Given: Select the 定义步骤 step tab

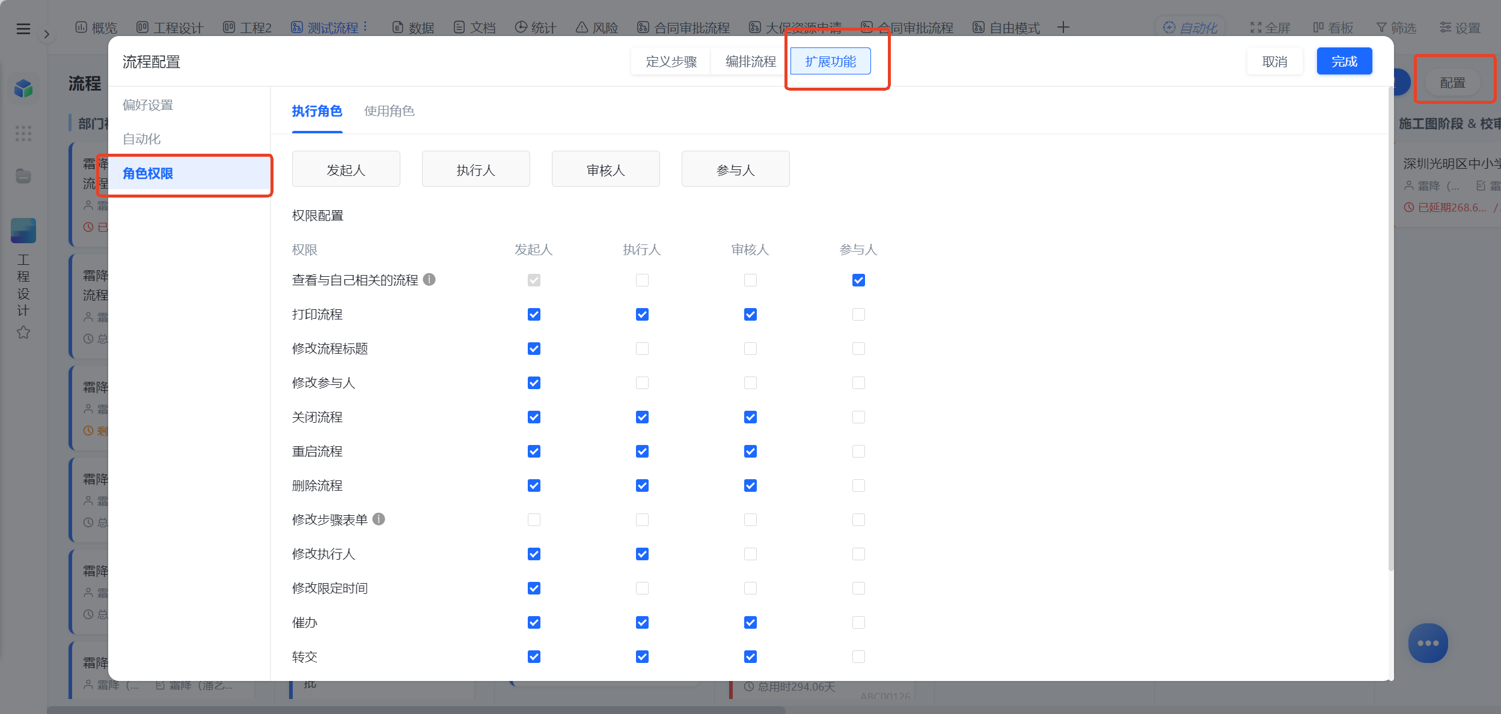Looking at the screenshot, I should click(671, 61).
